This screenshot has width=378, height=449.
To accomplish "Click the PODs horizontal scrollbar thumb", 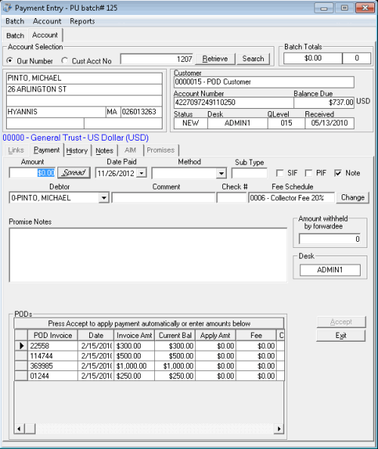I will 30,429.
